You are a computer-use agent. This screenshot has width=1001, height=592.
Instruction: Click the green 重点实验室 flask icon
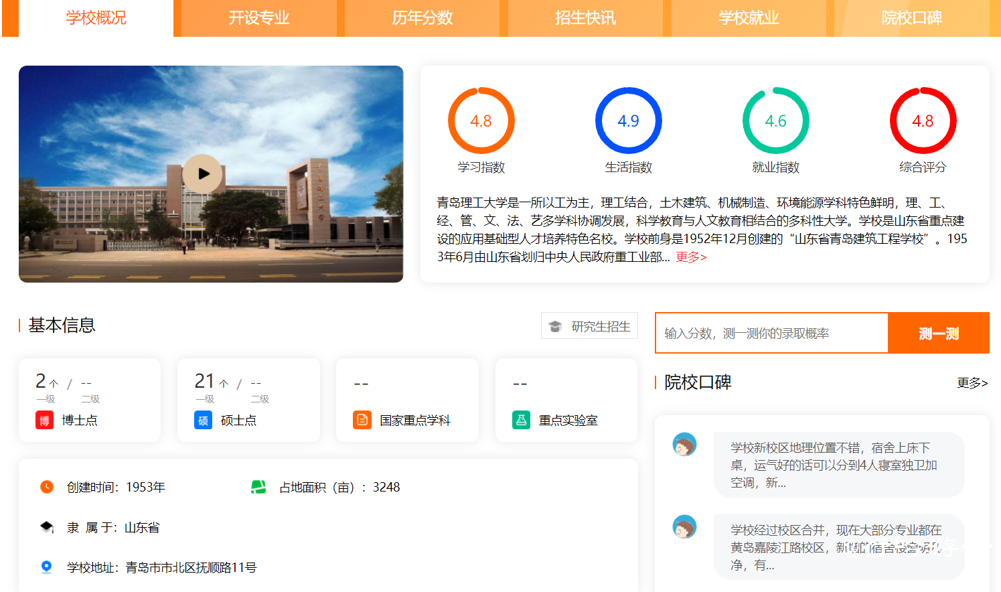click(x=521, y=420)
